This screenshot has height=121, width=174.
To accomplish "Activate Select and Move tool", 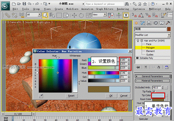I will pos(74,15).
